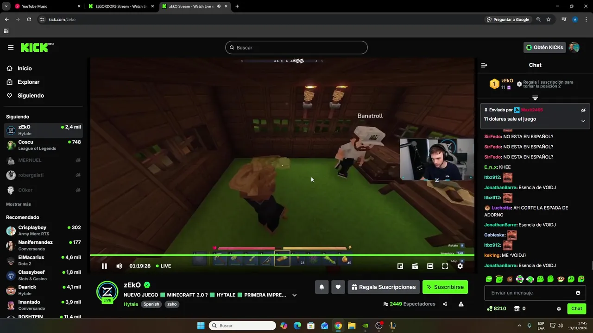Jump to LIVE on the player

point(164,266)
